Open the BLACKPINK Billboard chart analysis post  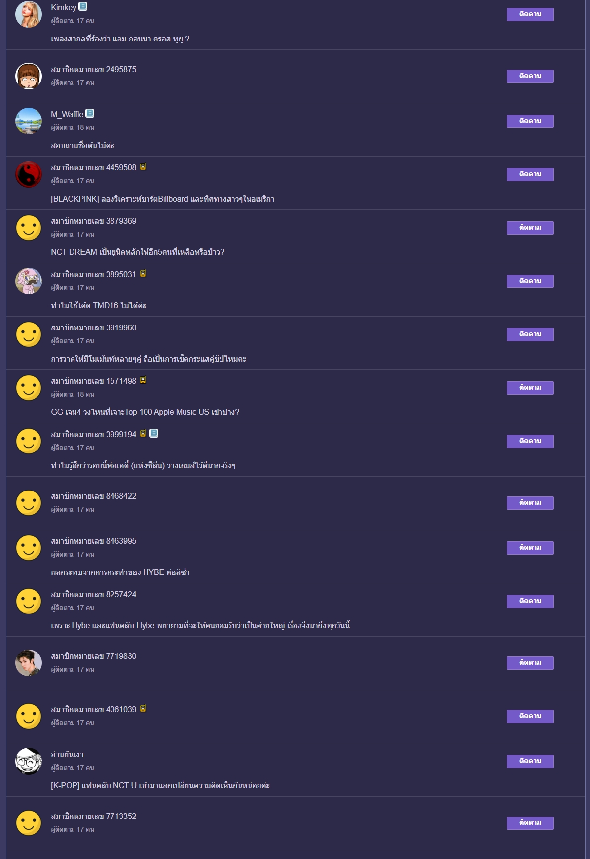(x=163, y=199)
